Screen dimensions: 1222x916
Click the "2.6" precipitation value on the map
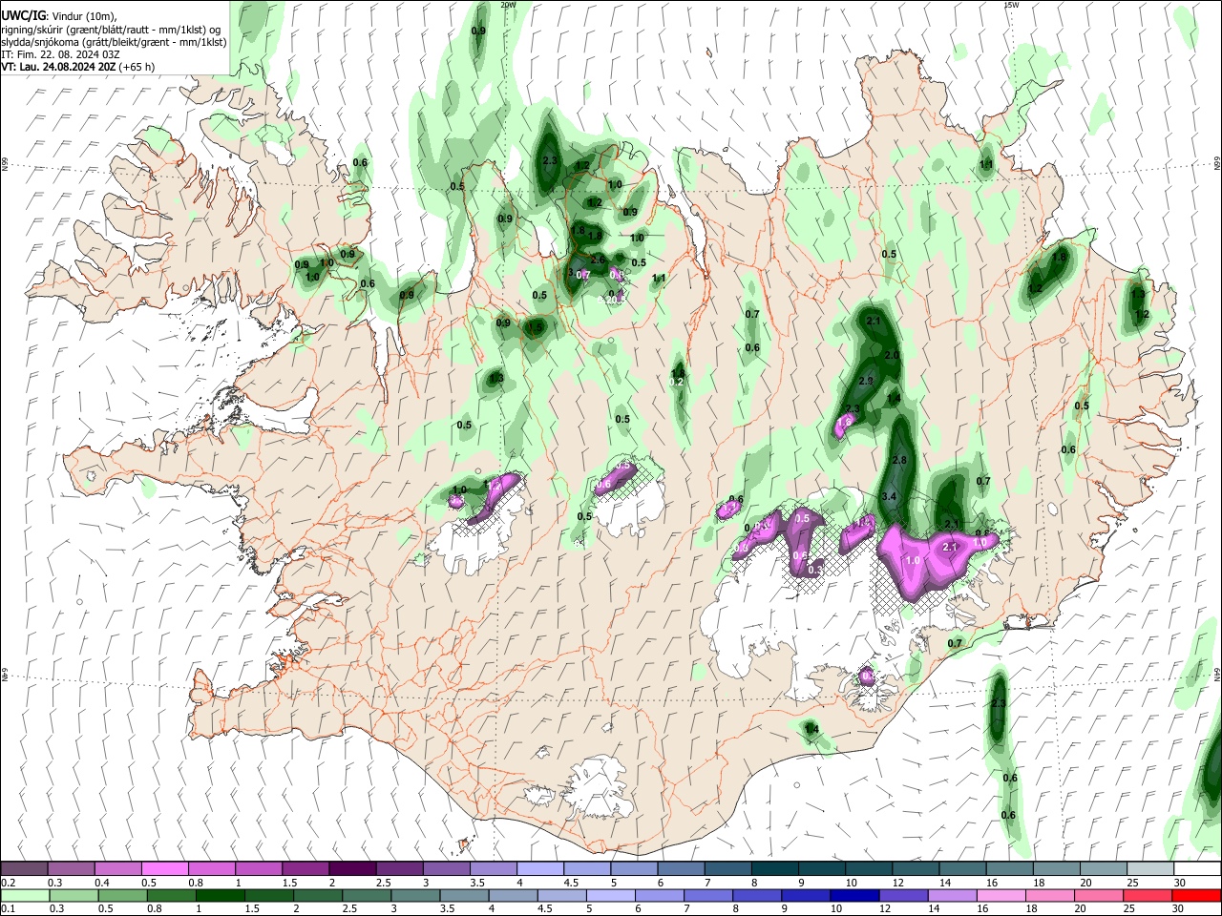coord(599,260)
